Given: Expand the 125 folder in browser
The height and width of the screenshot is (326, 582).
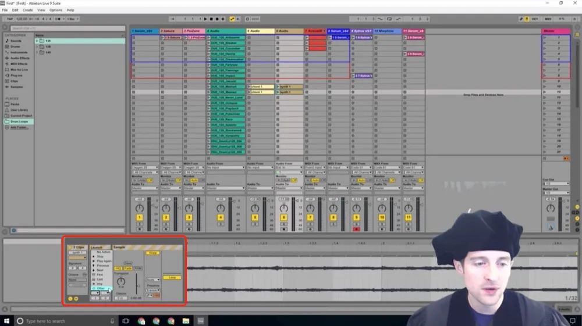Looking at the screenshot, I should coord(37,41).
